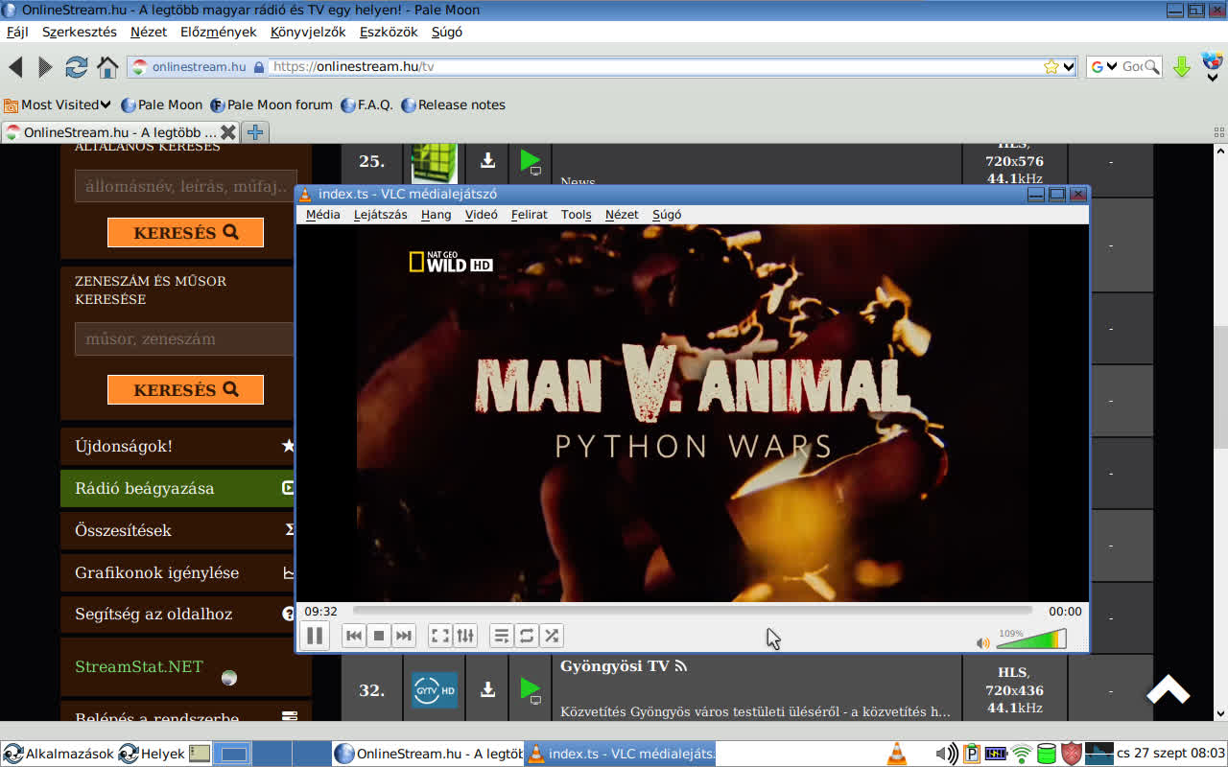1228x767 pixels.
Task: Show VLC extended settings (effects)
Action: [465, 635]
